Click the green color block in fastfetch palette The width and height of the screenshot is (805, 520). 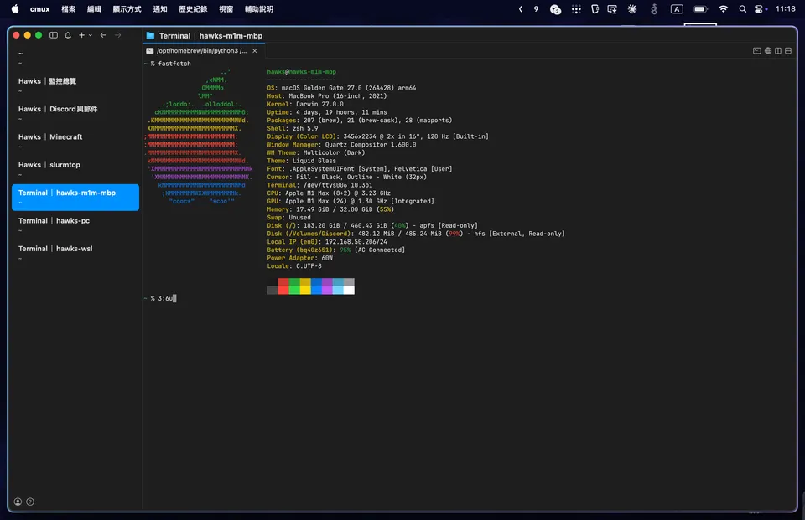(294, 286)
